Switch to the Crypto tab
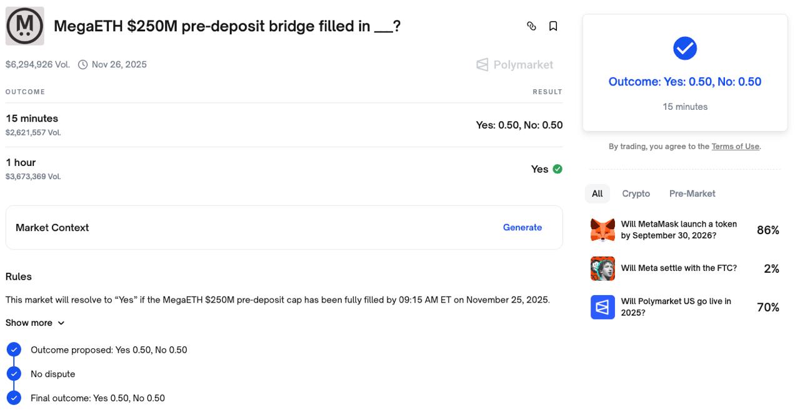 tap(636, 193)
